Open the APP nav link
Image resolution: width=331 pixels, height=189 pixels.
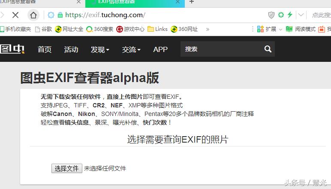tap(160, 49)
